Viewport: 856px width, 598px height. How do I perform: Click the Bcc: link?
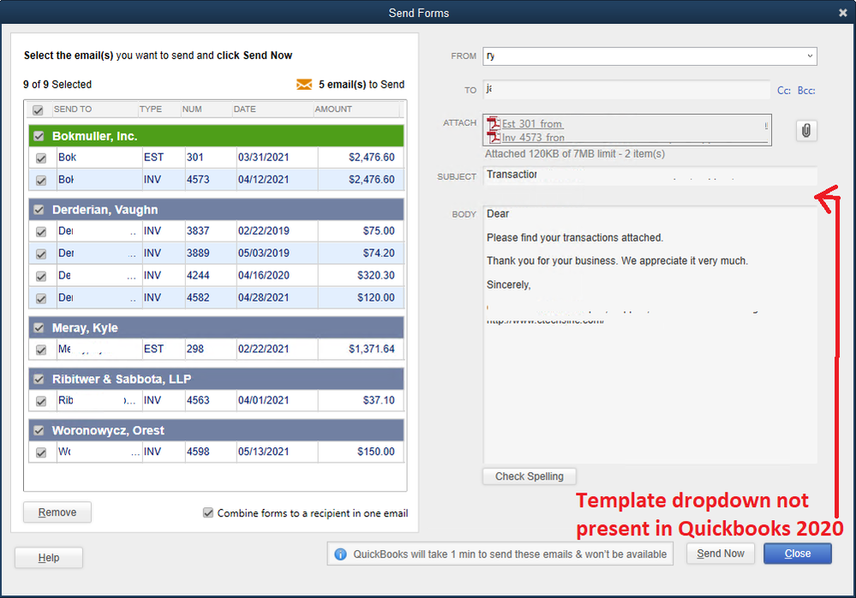tap(806, 91)
